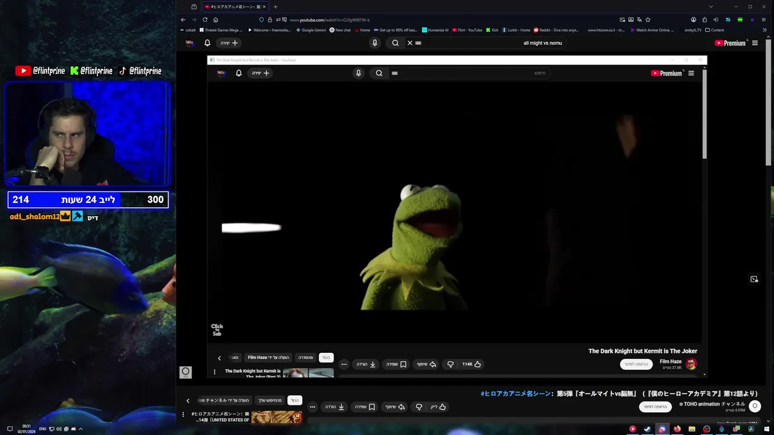774x435 pixels.
Task: Click the search magnifier in inner YouTube window
Action: click(x=379, y=73)
